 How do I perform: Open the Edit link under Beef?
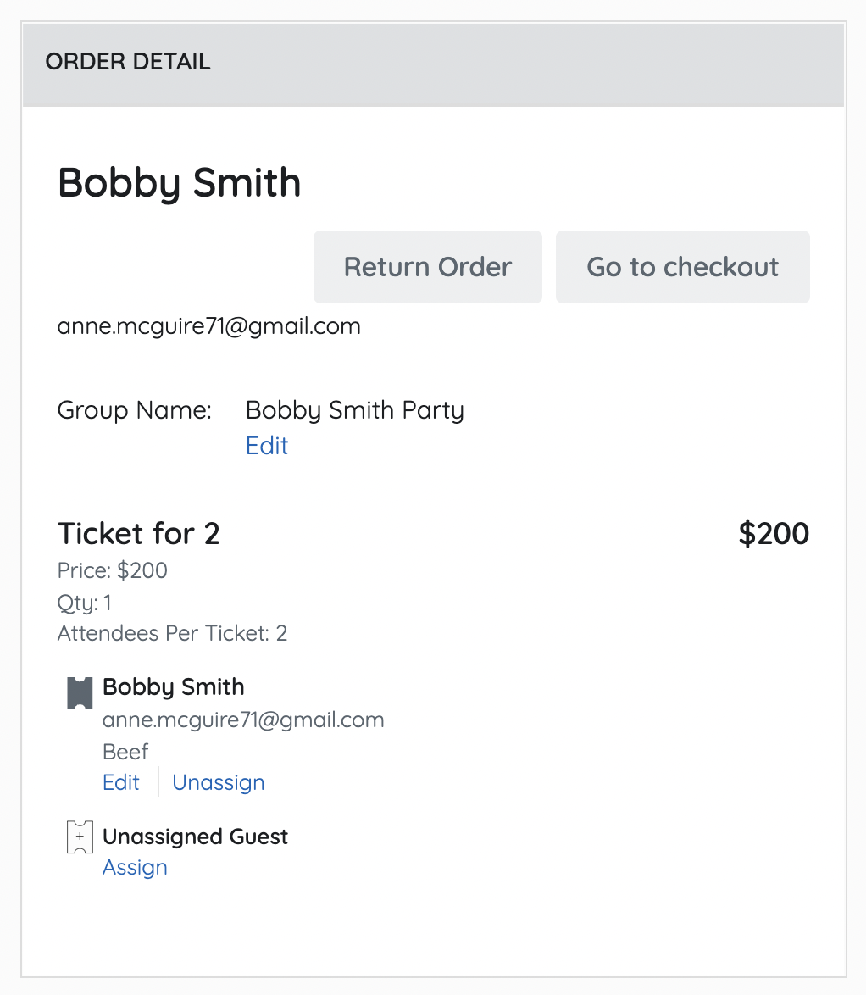click(x=121, y=782)
